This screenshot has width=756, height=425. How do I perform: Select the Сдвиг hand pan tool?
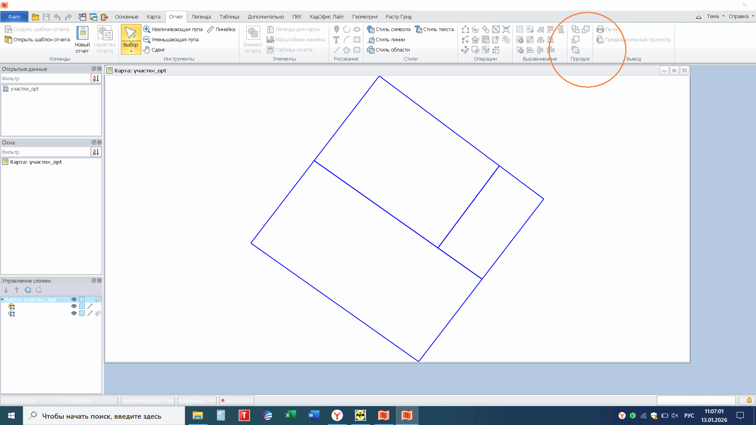tap(154, 50)
